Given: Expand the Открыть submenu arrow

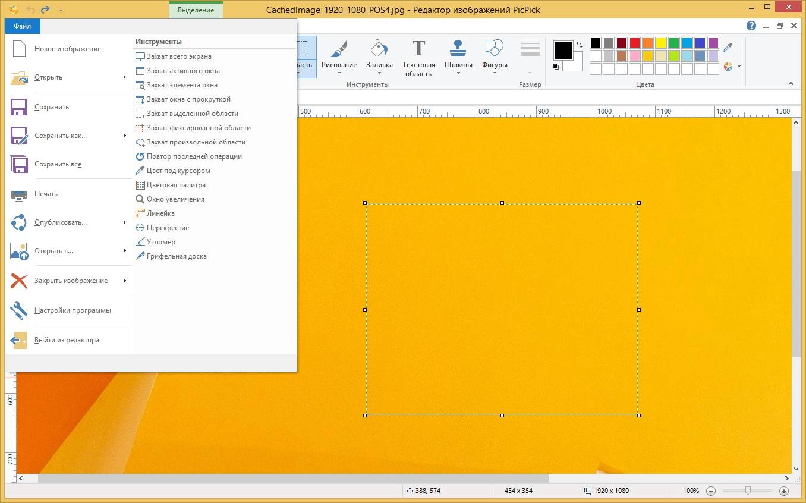Looking at the screenshot, I should coord(125,77).
